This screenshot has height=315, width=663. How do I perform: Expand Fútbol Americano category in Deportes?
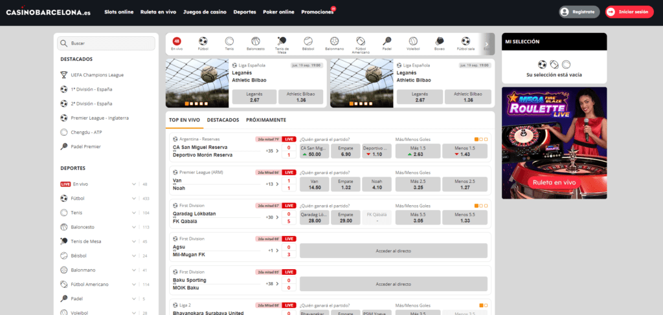[134, 285]
